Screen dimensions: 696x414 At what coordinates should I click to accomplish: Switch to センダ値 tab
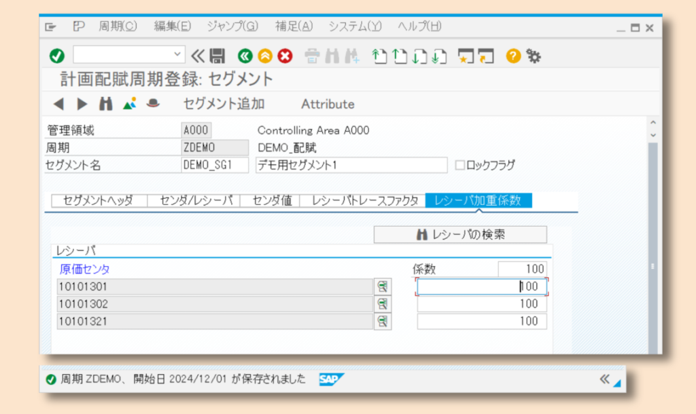coord(271,200)
